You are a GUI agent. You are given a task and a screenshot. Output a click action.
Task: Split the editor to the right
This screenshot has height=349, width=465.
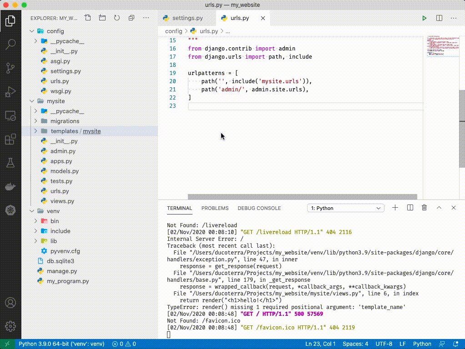point(439,18)
